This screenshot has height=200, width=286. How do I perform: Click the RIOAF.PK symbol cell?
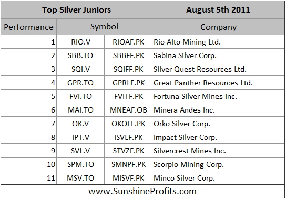(x=128, y=42)
